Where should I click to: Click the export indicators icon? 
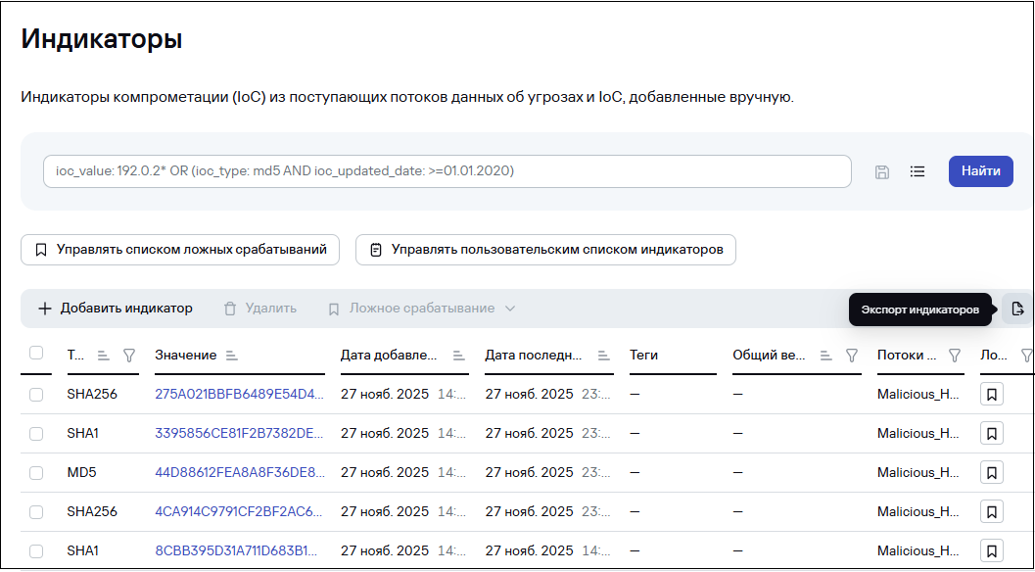click(x=1017, y=309)
